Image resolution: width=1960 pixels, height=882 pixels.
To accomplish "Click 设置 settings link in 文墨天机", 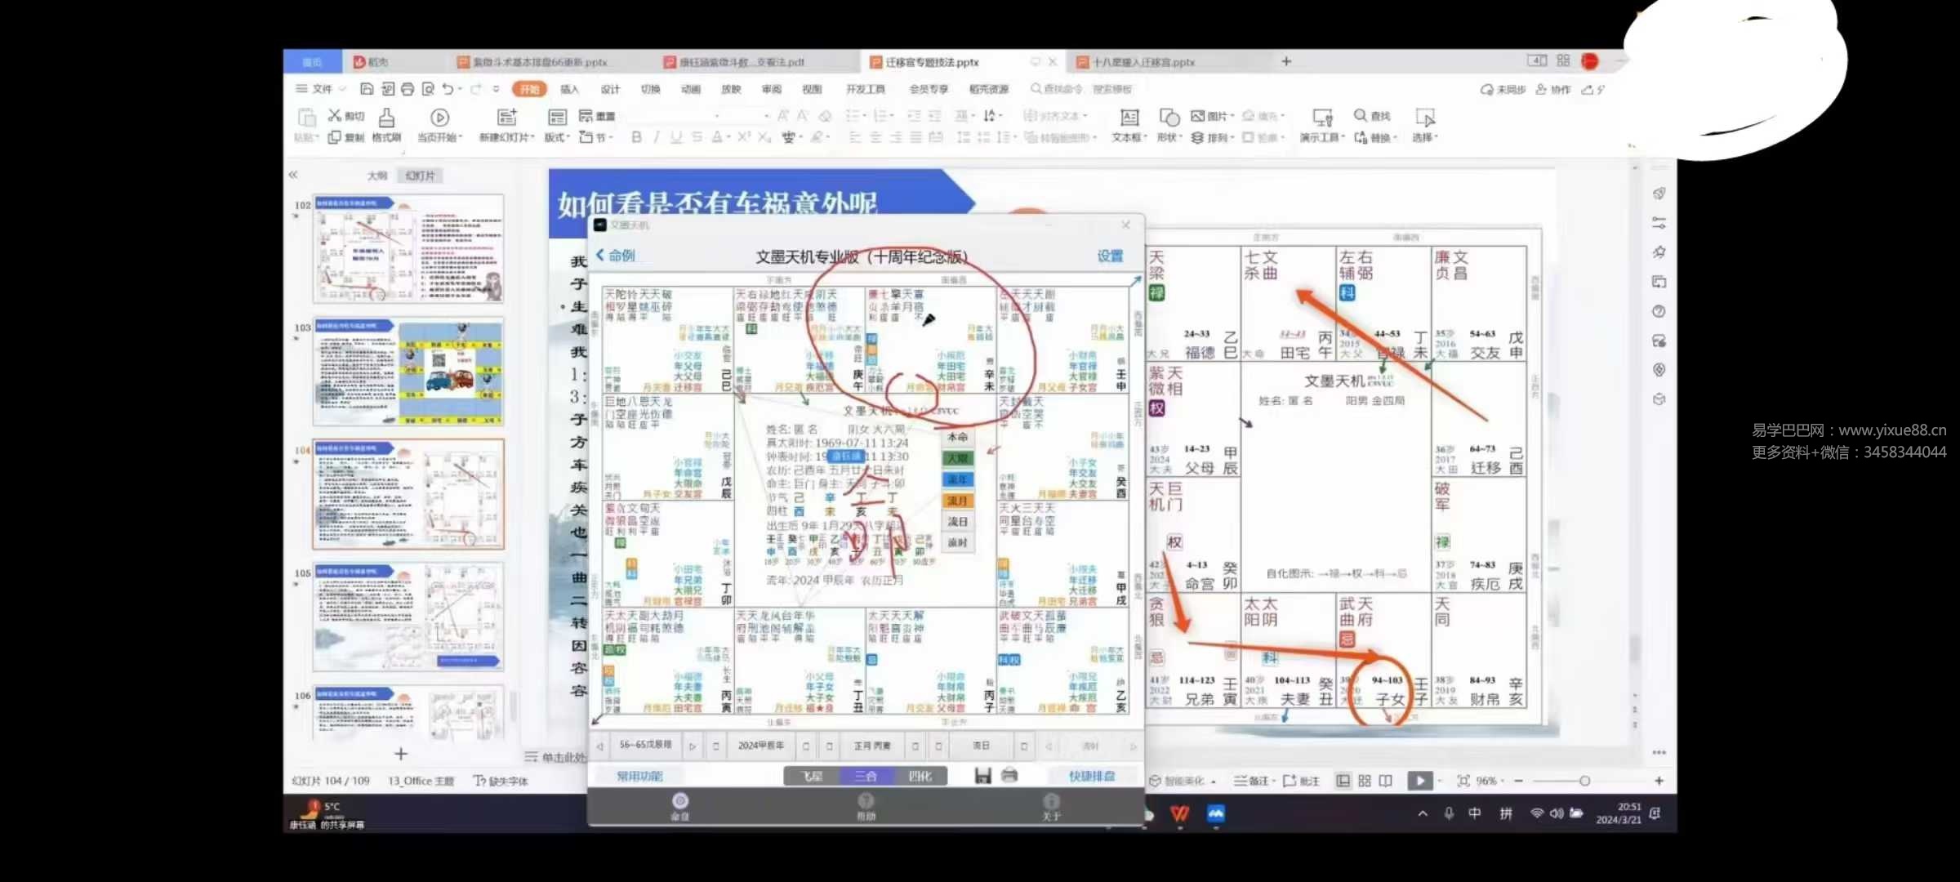I will click(1110, 256).
